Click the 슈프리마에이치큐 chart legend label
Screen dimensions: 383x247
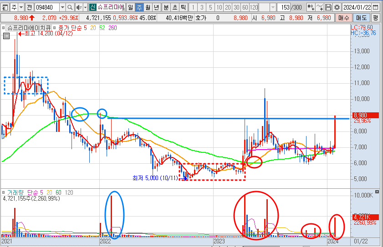click(x=29, y=28)
